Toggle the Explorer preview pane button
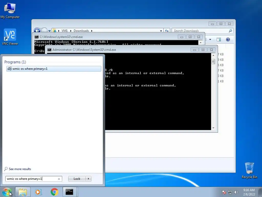Image resolution: width=262 pixels, height=197 pixels. 219,40
